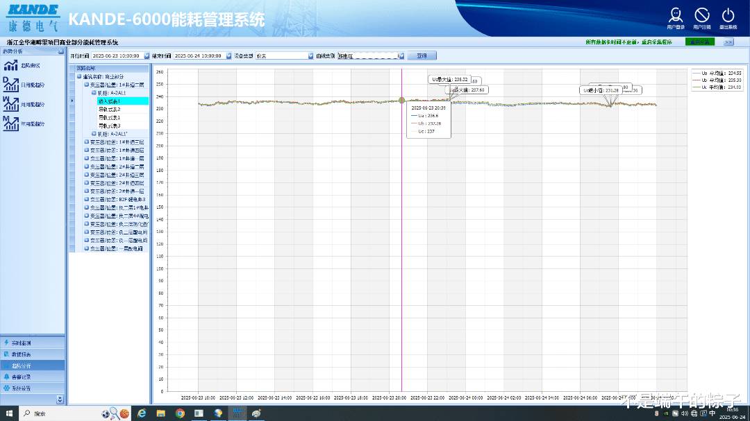Select the highlighted 嵌入式表1 meter

tap(123, 101)
